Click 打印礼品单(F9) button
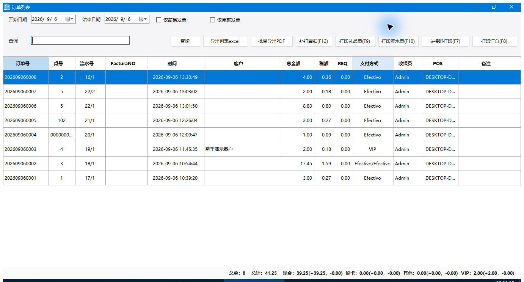The width and height of the screenshot is (524, 282). click(x=355, y=41)
